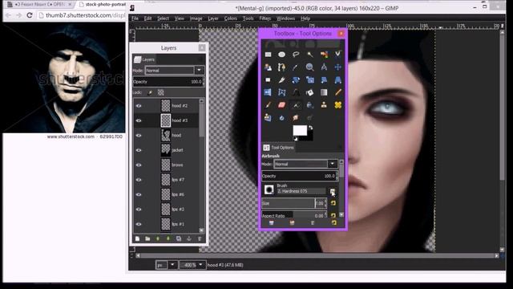Image resolution: width=513 pixels, height=289 pixels.
Task: Select the Blend gradient tool
Action: pyautogui.click(x=324, y=92)
